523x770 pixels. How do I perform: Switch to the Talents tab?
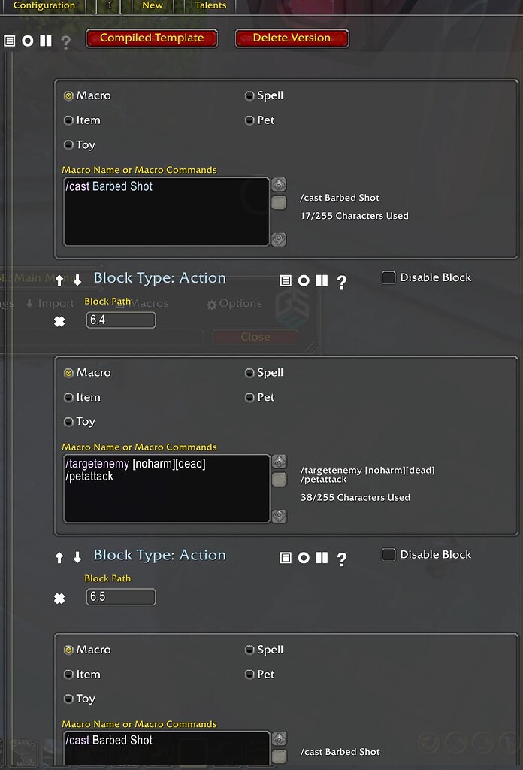pos(210,5)
